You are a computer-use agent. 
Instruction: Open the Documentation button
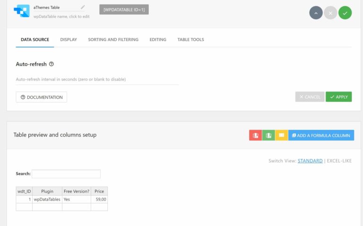(42, 97)
